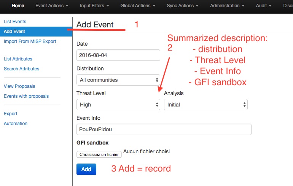
Task: Click the Choisissez un fichier button
Action: [x=99, y=154]
